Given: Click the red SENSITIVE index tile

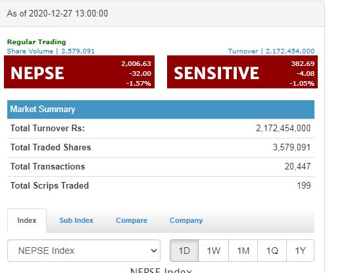Looking at the screenshot, I should (242, 72).
